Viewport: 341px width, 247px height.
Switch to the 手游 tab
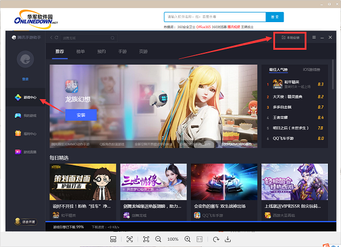122,52
